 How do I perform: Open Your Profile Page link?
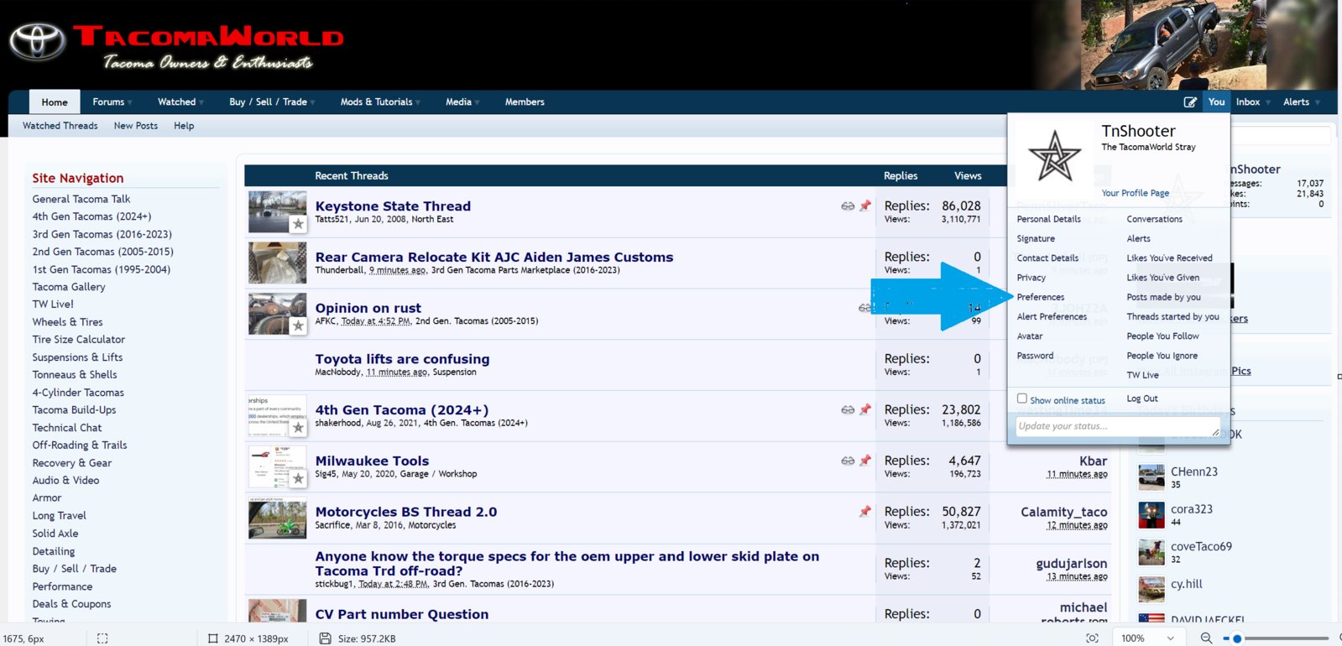tap(1136, 193)
